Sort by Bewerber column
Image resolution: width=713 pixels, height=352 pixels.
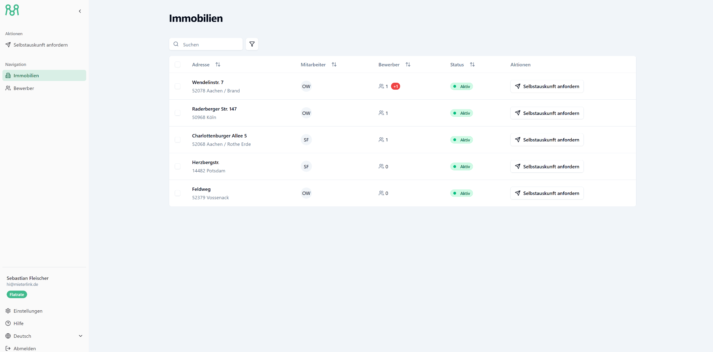pos(408,65)
